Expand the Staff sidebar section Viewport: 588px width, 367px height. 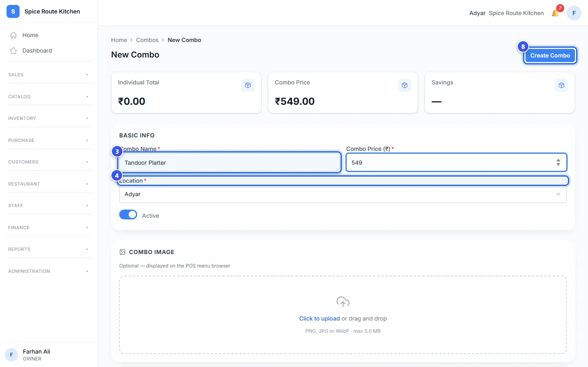49,206
